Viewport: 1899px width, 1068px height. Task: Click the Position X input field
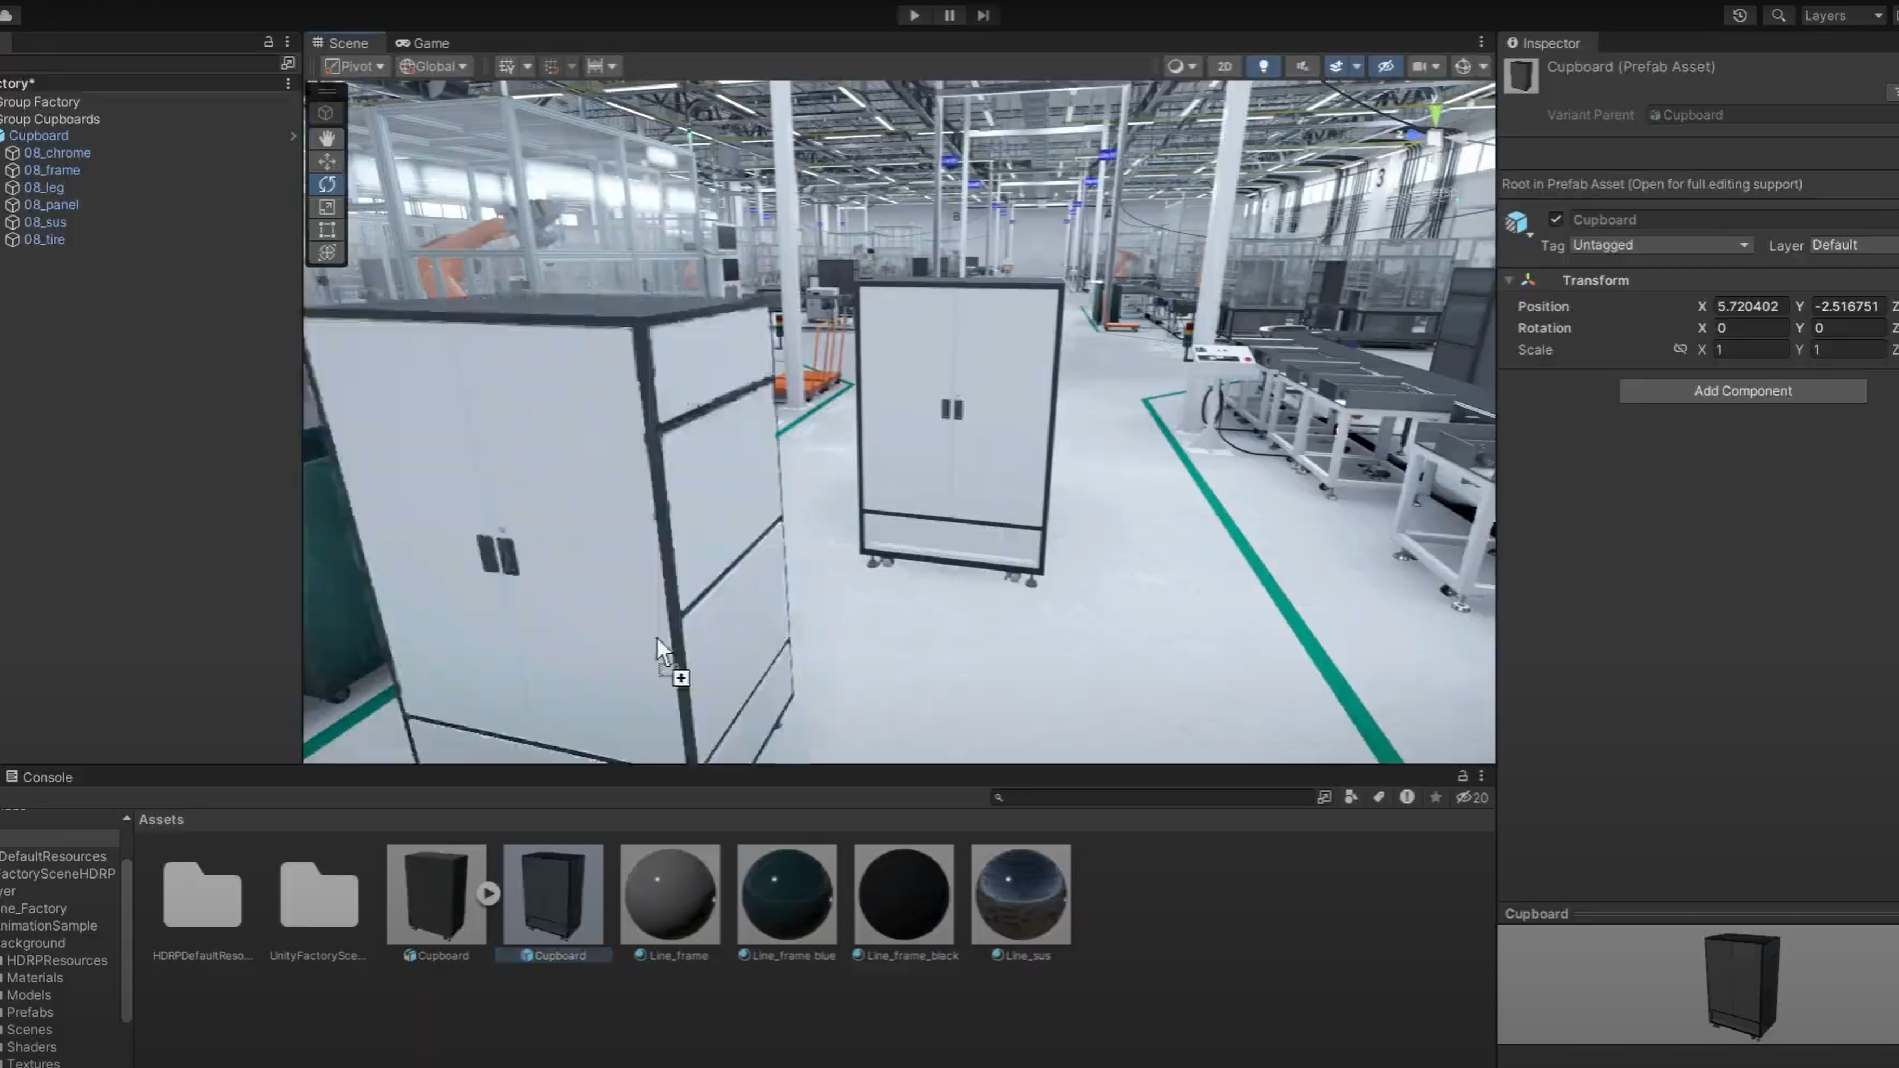1751,306
